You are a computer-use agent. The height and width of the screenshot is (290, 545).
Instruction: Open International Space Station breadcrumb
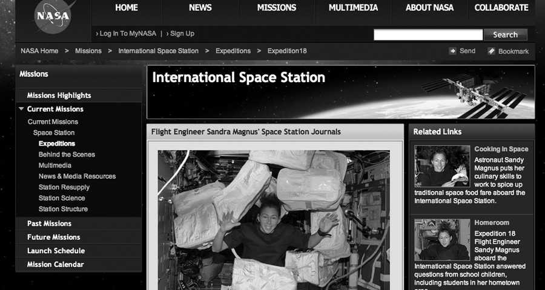point(158,51)
